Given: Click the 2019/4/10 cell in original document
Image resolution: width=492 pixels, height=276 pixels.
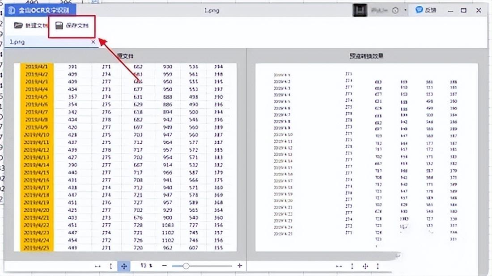Looking at the screenshot, I should (x=37, y=135).
